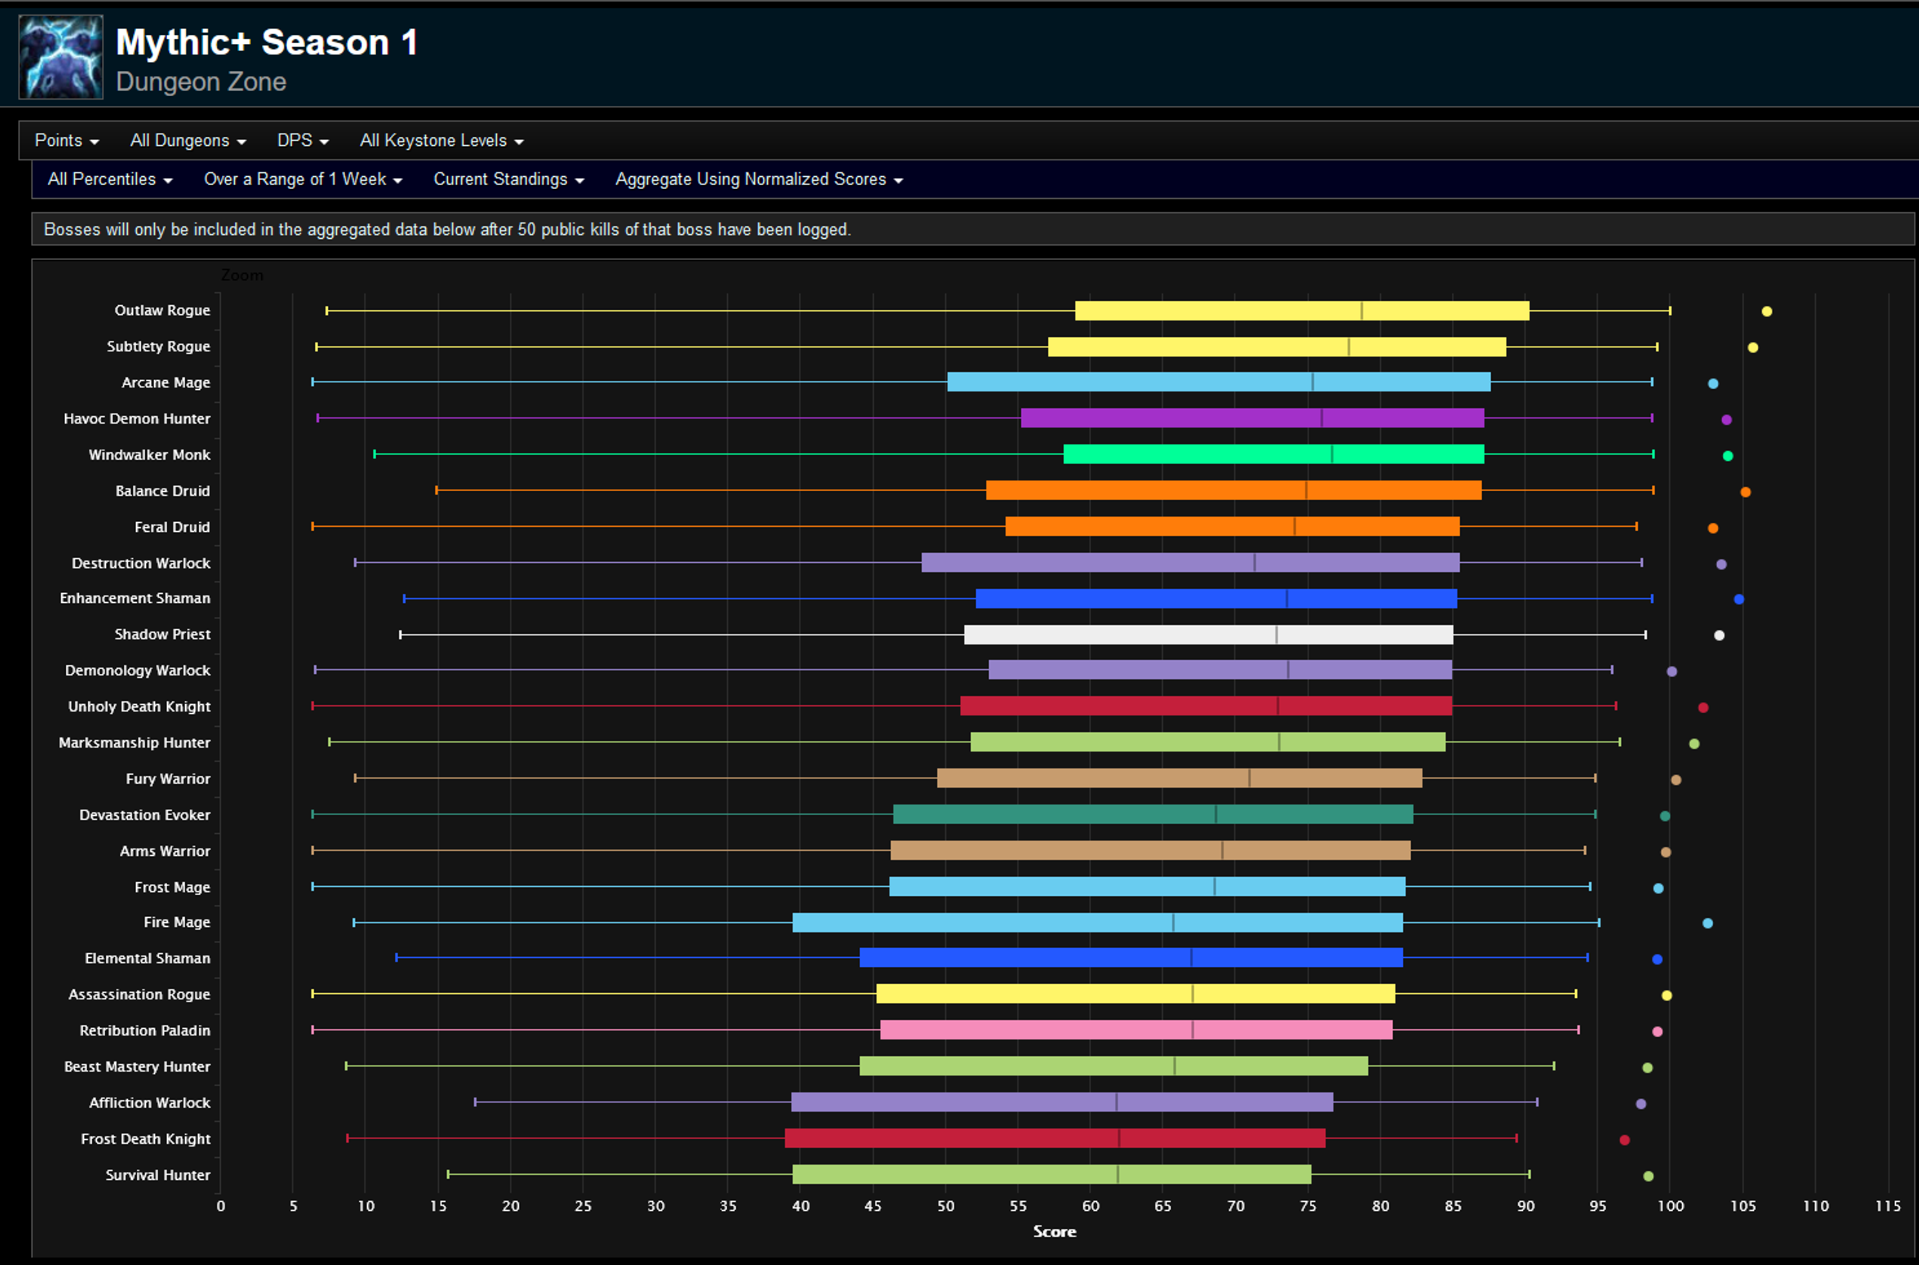Click the Balance Druid orange bar
Viewport: 1919px width, 1265px height.
pos(1233,491)
